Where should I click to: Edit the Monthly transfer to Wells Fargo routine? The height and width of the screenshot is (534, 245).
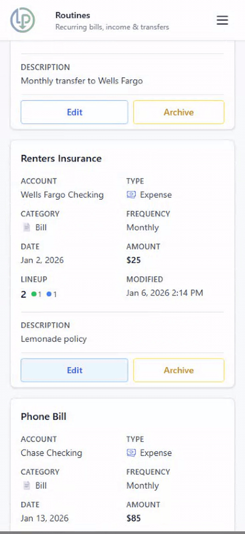click(74, 112)
